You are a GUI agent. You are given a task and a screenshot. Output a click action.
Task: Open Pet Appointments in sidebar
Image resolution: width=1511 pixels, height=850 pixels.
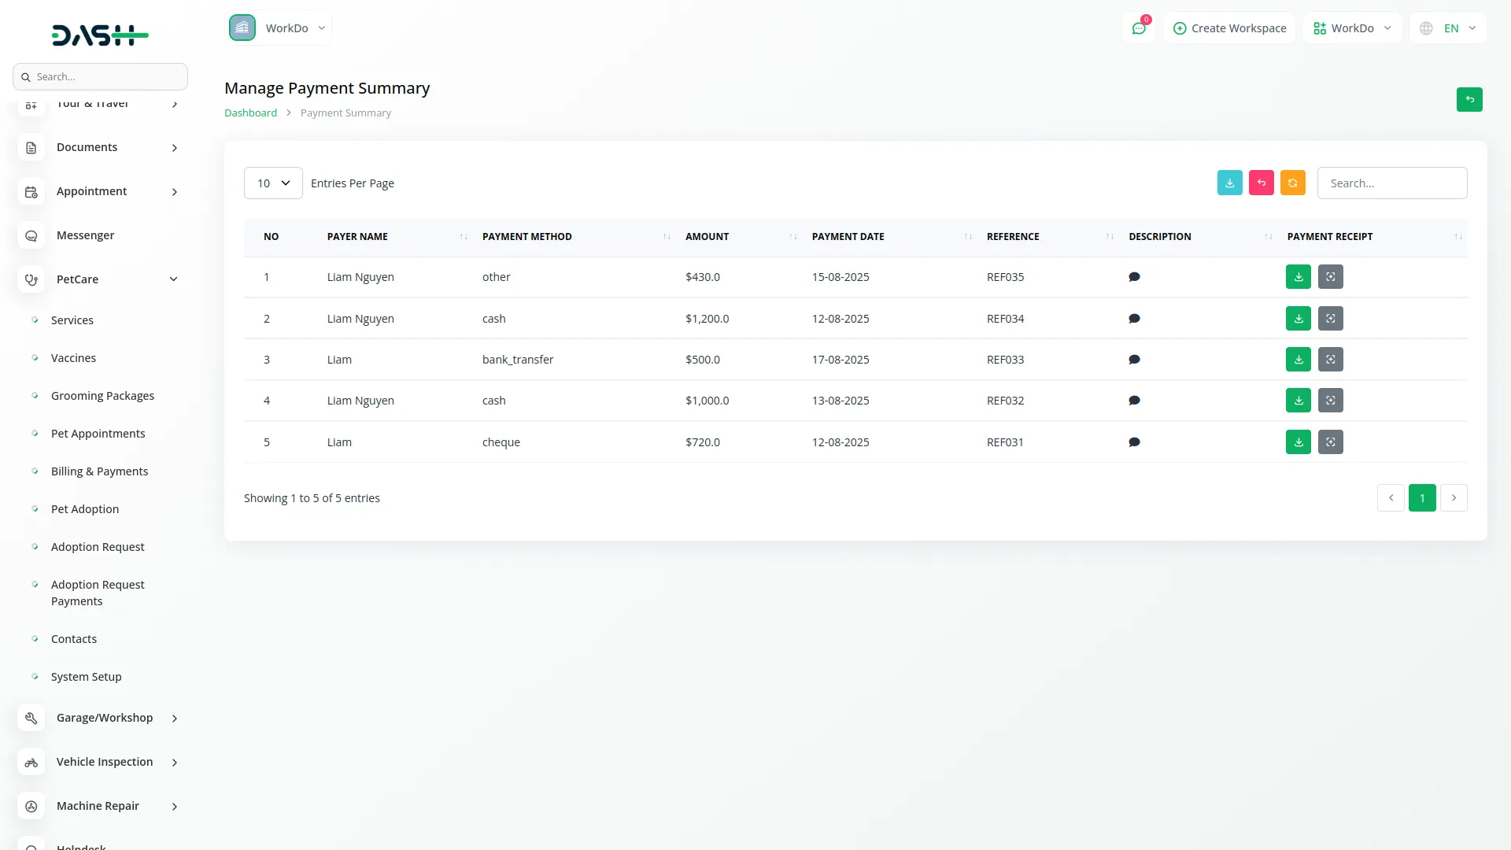click(x=98, y=434)
